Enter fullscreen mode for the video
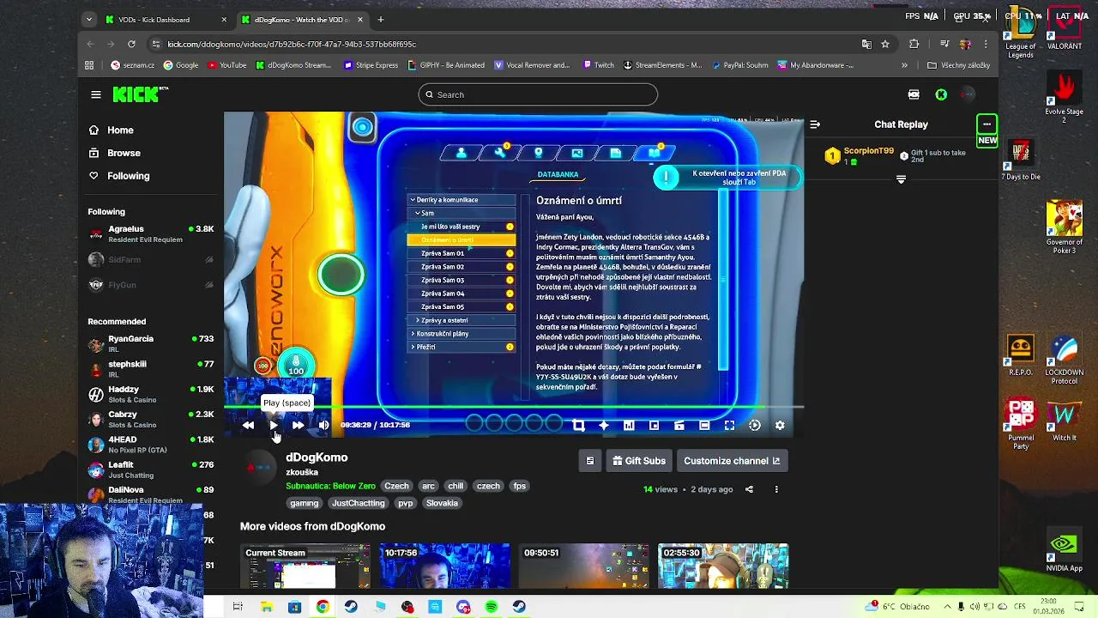 coord(729,425)
